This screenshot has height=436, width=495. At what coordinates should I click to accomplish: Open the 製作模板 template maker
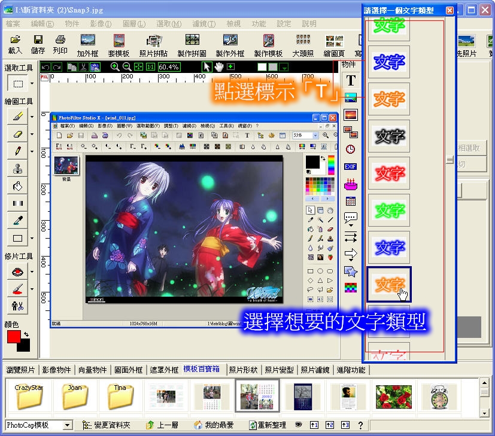[x=268, y=45]
